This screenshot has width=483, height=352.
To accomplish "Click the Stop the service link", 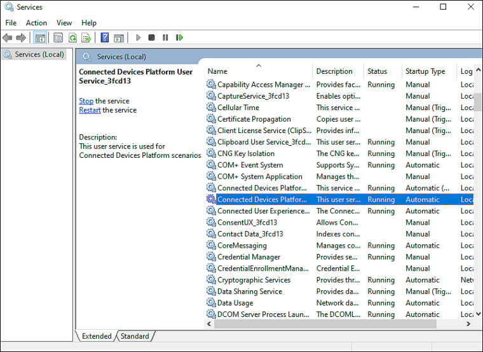I will point(86,101).
